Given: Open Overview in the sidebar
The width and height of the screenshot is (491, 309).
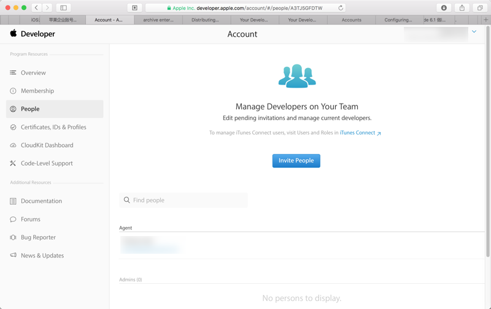Looking at the screenshot, I should tap(33, 72).
